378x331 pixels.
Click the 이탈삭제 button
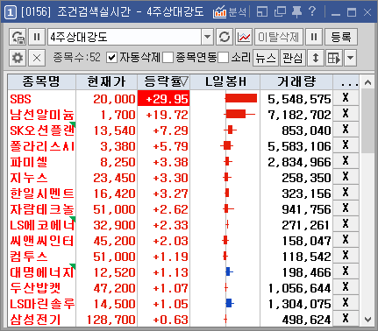coord(279,37)
